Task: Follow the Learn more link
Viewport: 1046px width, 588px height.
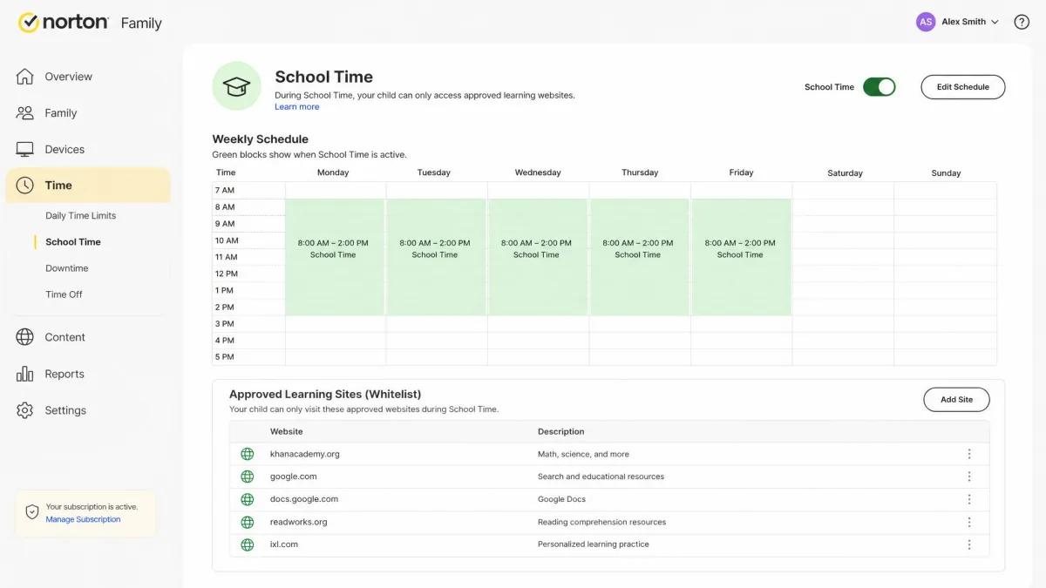Action: coord(297,107)
